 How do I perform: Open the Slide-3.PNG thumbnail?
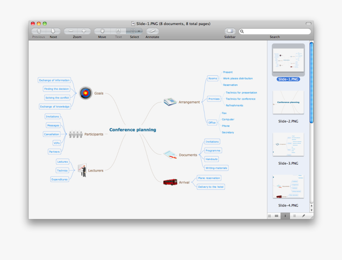point(288,144)
